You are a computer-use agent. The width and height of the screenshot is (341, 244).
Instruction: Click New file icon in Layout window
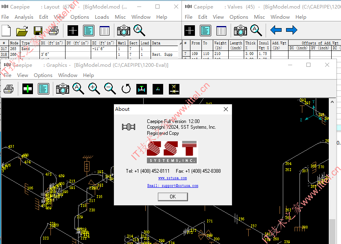tap(6, 31)
